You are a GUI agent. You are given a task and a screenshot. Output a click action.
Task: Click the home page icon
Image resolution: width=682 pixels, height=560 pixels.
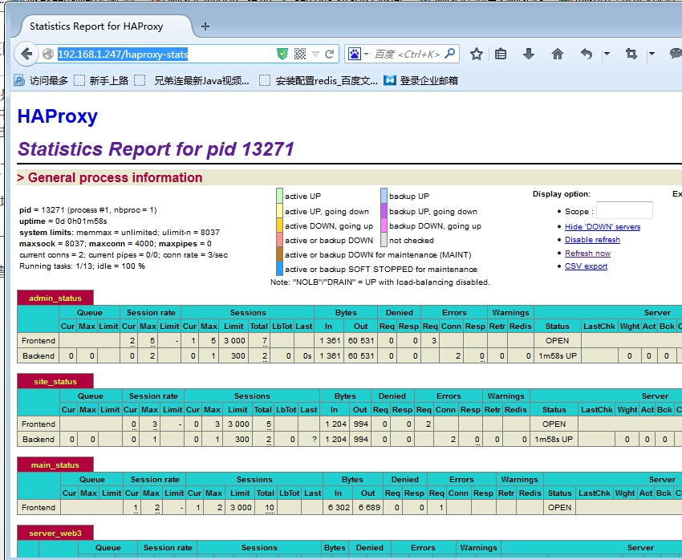click(558, 54)
